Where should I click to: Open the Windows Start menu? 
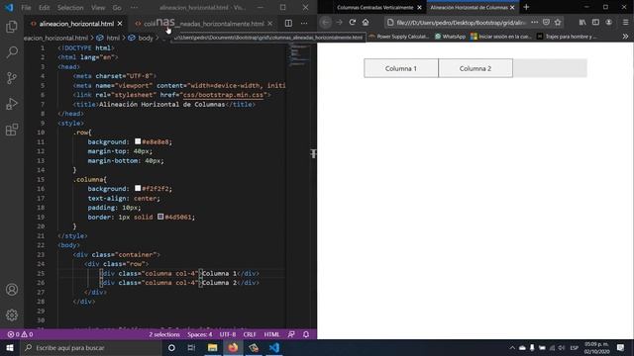click(10, 347)
